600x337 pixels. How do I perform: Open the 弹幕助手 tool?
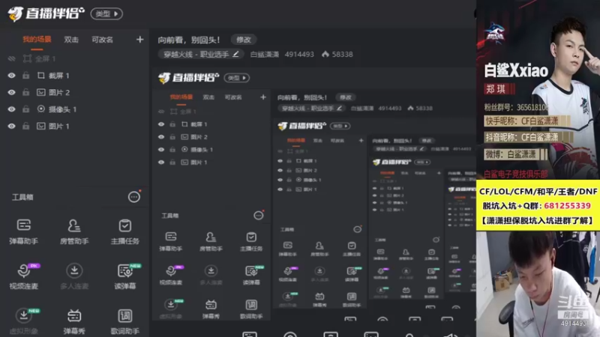[24, 231]
